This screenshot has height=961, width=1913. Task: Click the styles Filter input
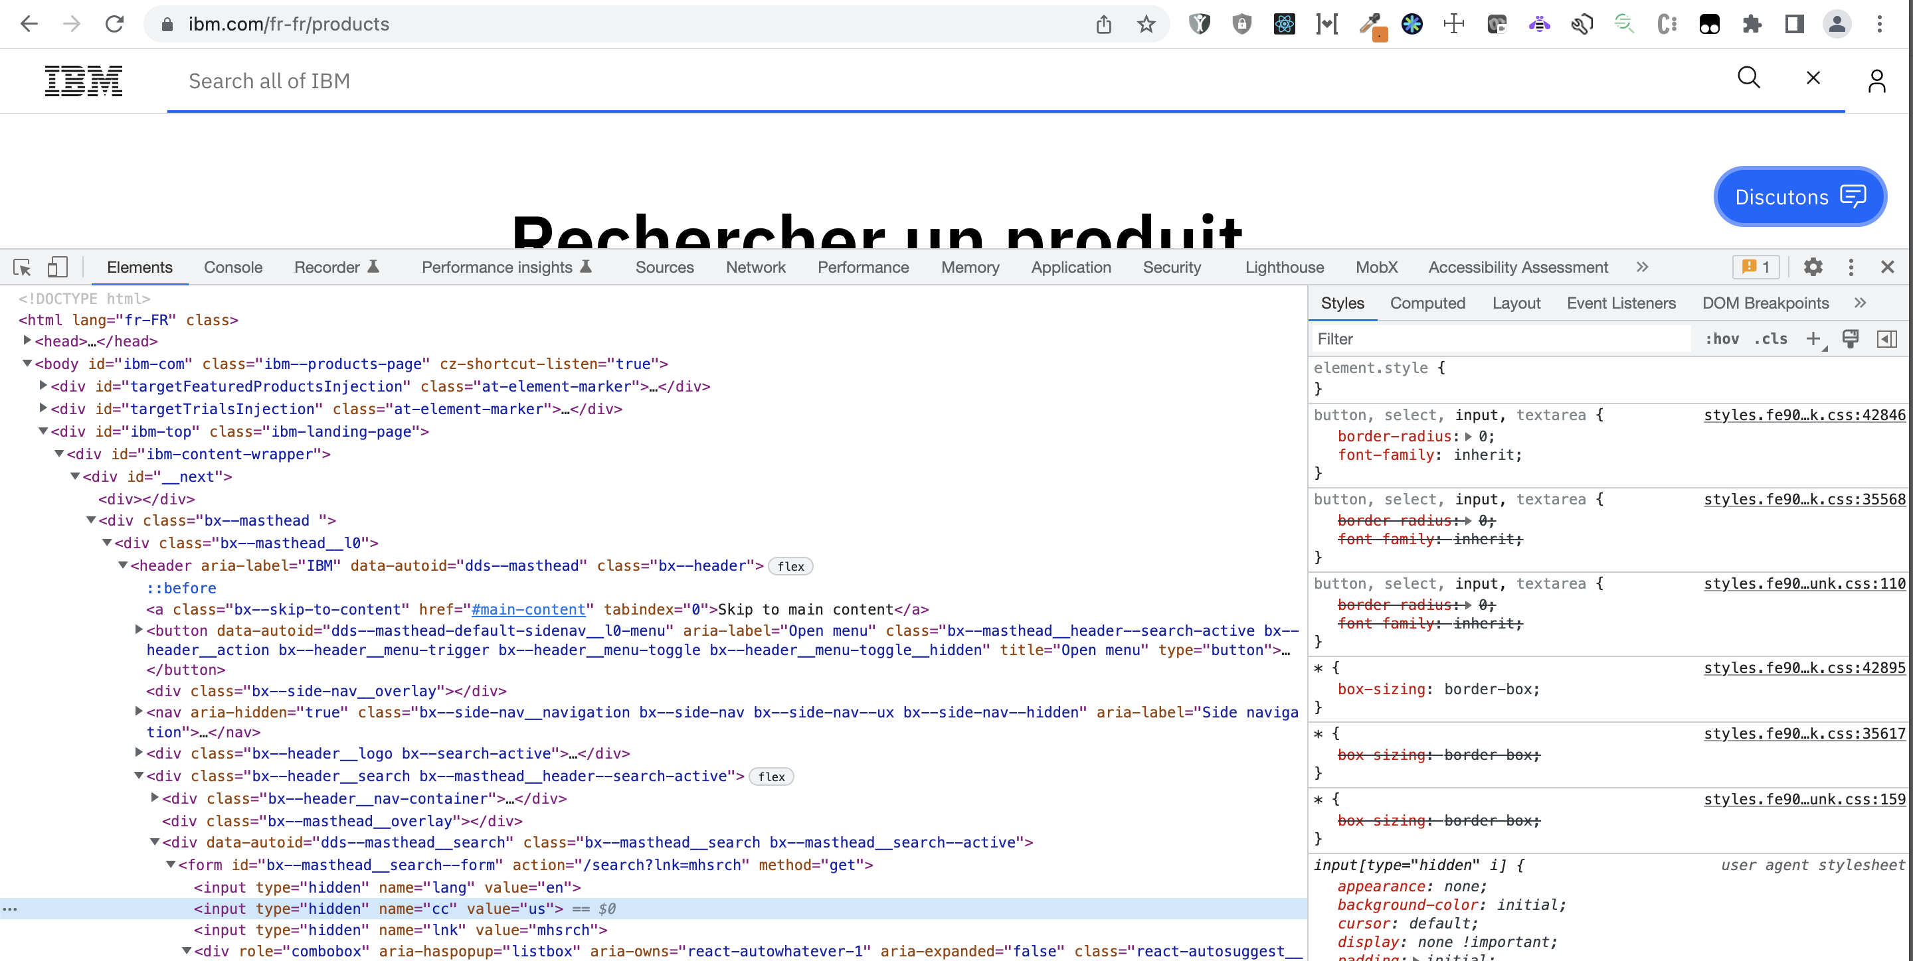[x=1500, y=339]
